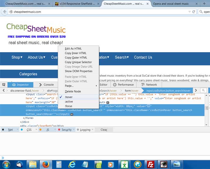Uncheck the :hover pseudo-class
This screenshot has height=169, width=210.
[x=79, y=97]
